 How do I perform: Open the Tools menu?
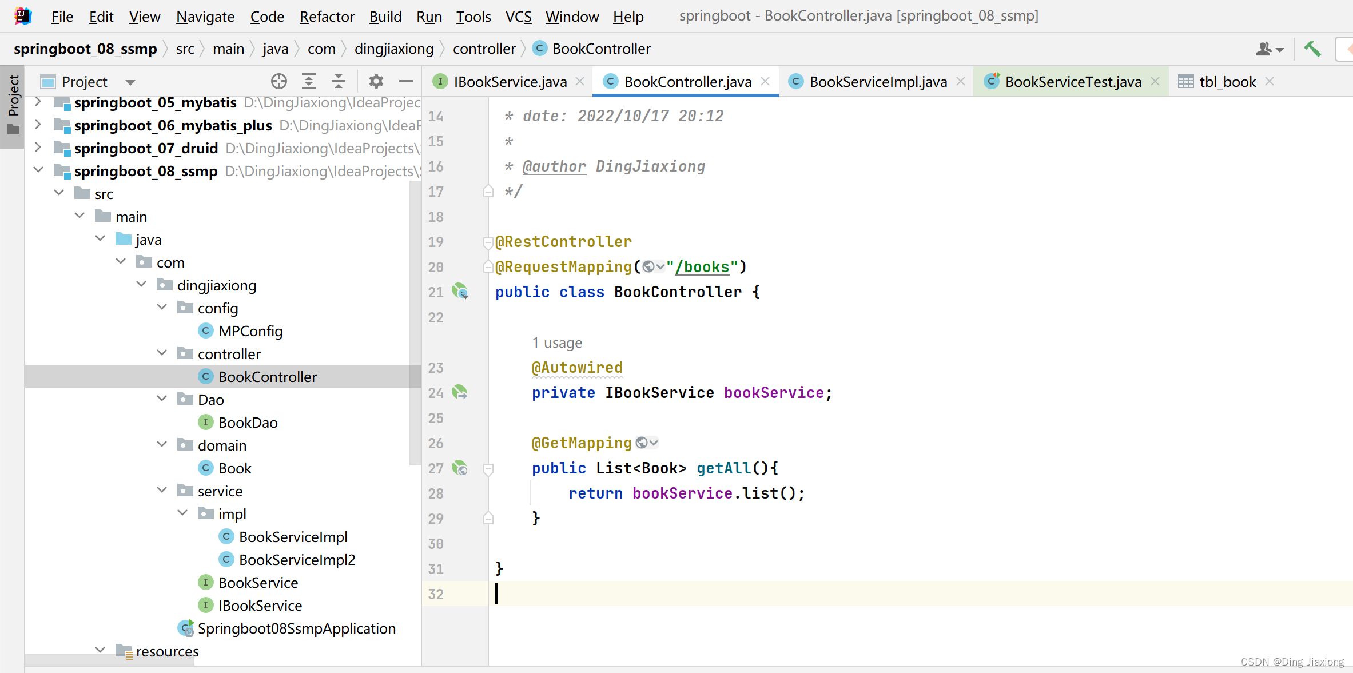473,17
